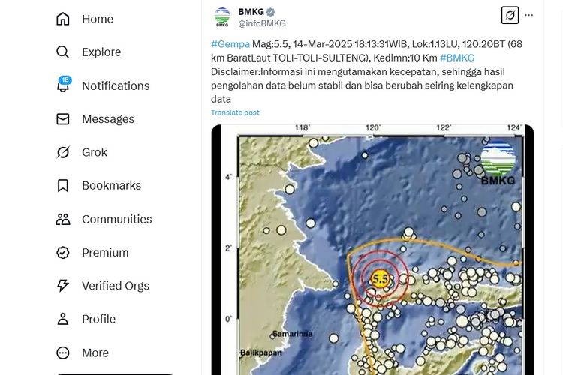Viewport: 563px width, 375px height.
Task: Click the BMKG account name
Action: pos(251,12)
